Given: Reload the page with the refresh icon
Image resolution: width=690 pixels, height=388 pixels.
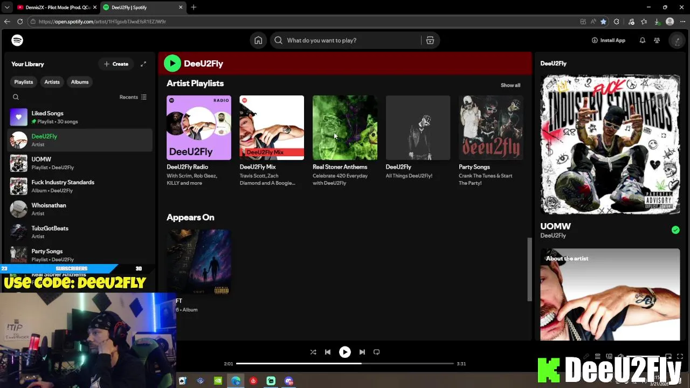Looking at the screenshot, I should click(20, 22).
